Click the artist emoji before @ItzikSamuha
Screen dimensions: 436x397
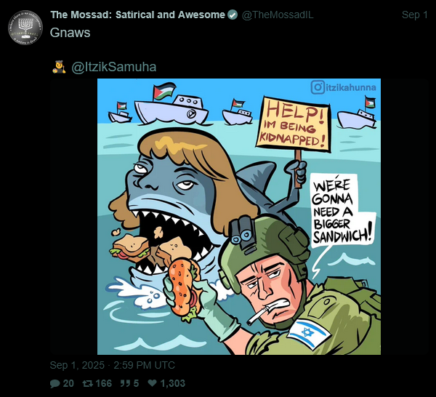coord(59,67)
